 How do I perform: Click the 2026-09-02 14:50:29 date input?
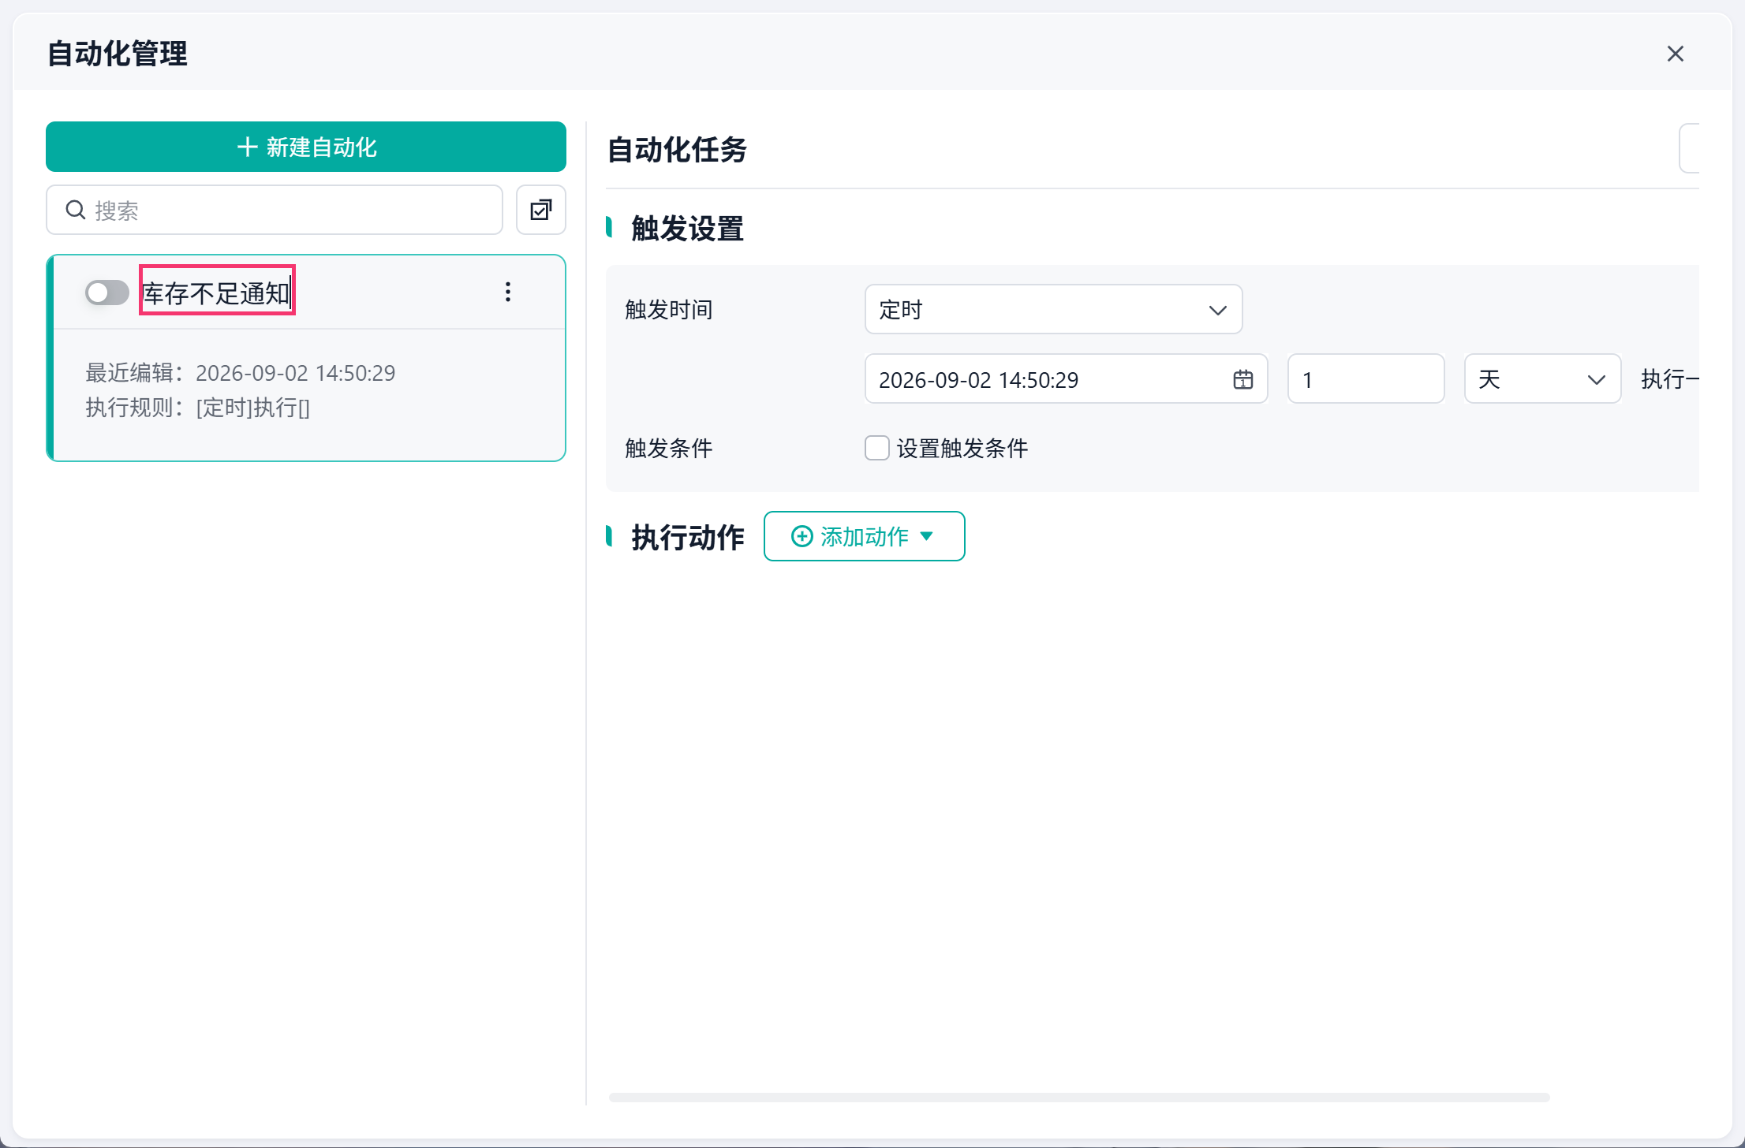click(x=1066, y=378)
